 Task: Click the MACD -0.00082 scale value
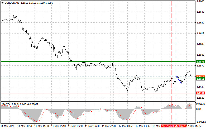click(201, 122)
